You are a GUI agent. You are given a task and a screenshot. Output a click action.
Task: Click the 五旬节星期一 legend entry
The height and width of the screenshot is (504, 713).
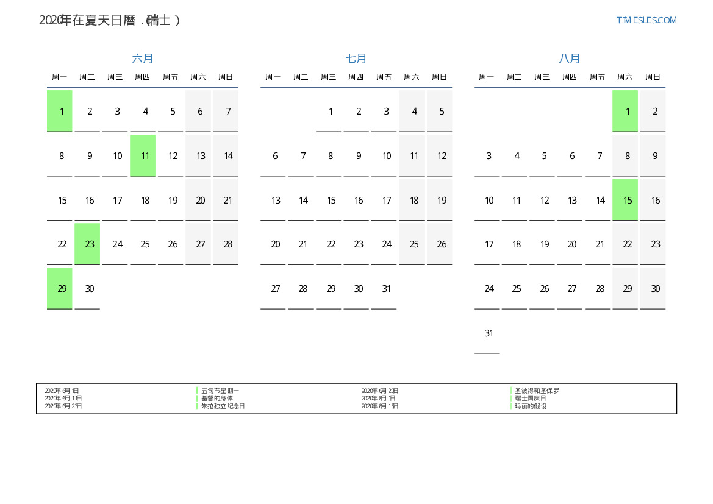[220, 391]
